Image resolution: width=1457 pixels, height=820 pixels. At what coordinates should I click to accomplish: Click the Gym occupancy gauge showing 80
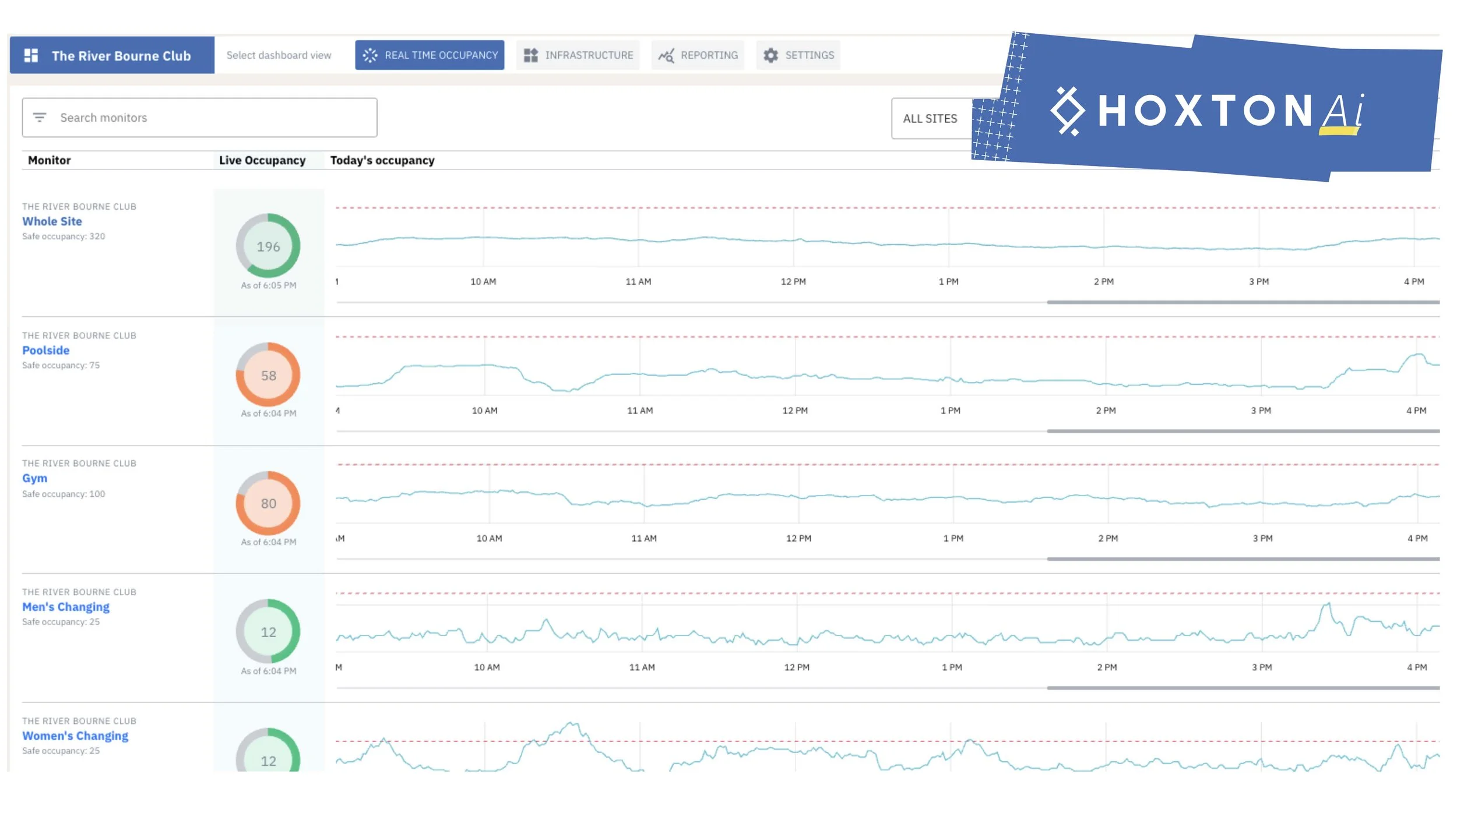(x=268, y=503)
